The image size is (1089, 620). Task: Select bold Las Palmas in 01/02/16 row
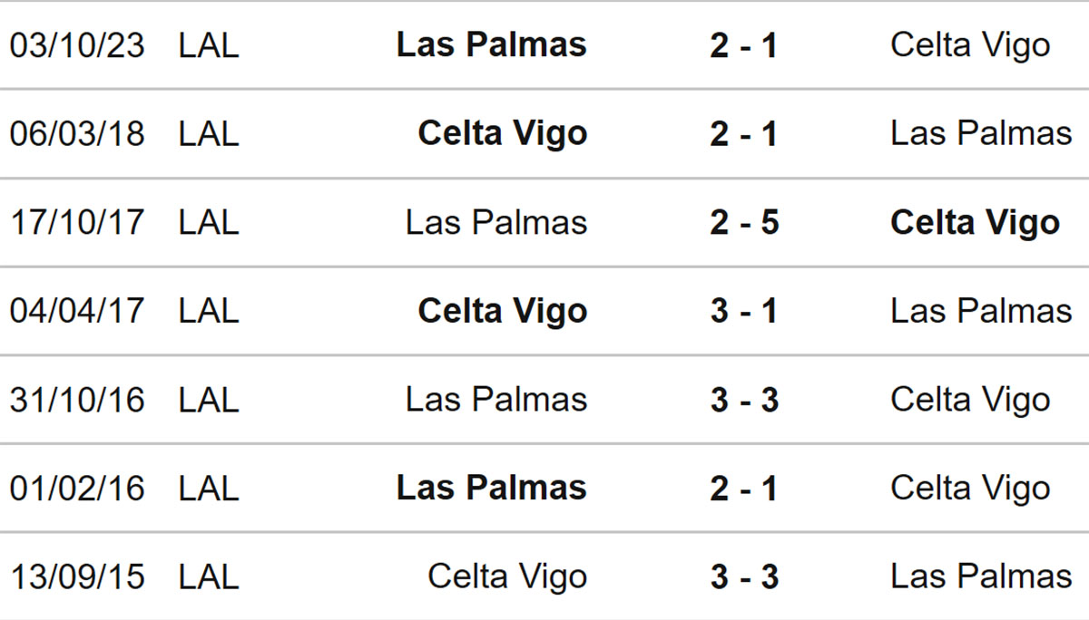coord(492,488)
